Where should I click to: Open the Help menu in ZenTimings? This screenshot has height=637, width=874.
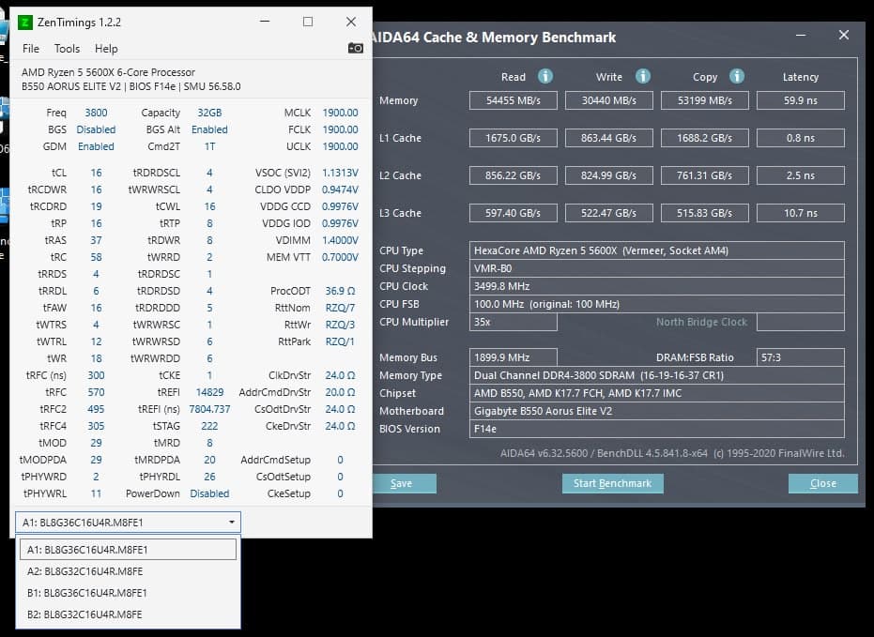[106, 49]
